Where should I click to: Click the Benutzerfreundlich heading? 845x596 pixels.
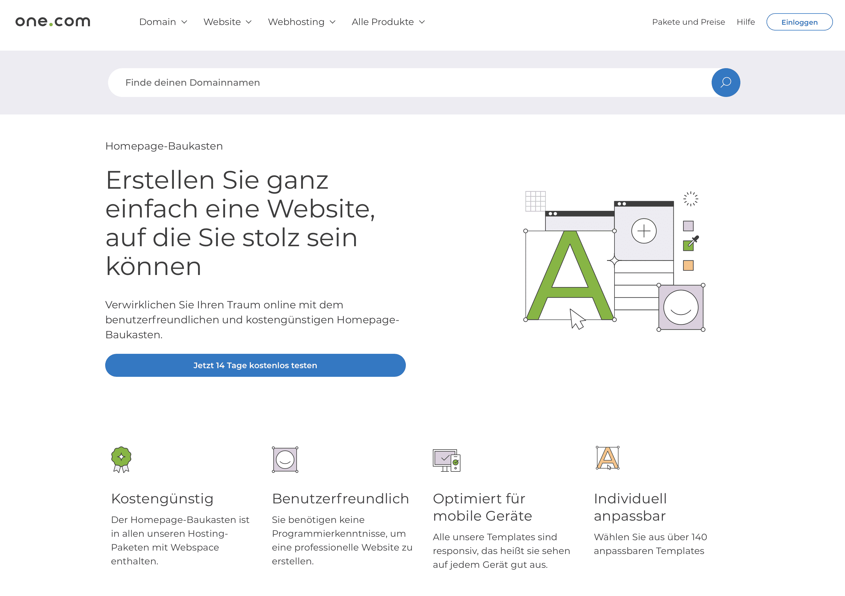(340, 498)
